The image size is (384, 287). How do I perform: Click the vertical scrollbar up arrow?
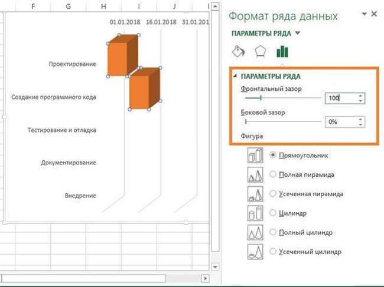tap(215, 6)
